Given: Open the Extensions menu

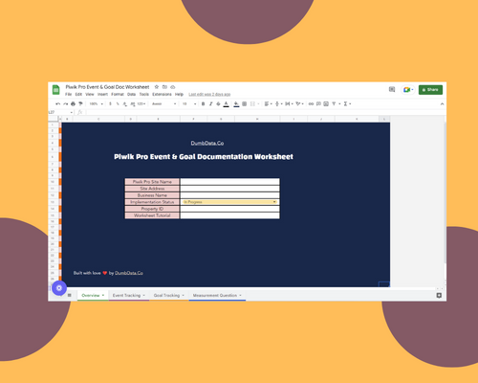Looking at the screenshot, I should point(162,95).
